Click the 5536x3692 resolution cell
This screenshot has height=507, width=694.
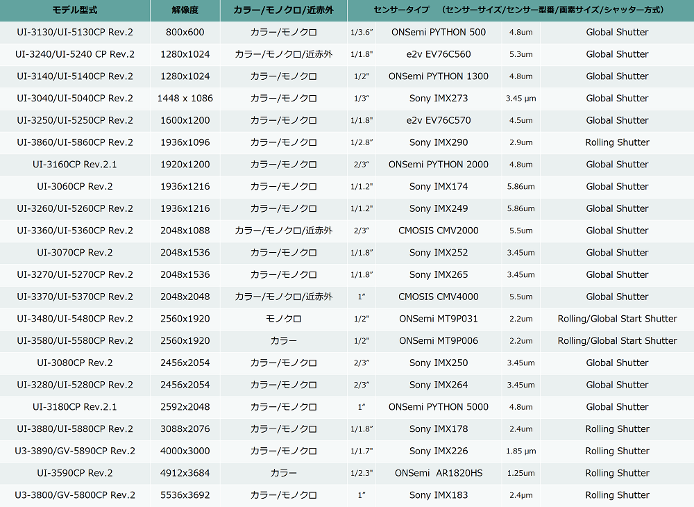[x=185, y=495]
